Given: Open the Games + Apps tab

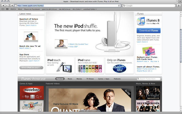Looking at the screenshot, I should pyautogui.click(x=104, y=79).
